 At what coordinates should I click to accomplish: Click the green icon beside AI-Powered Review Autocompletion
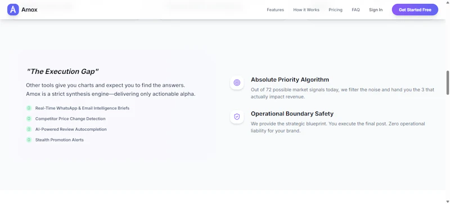click(29, 129)
